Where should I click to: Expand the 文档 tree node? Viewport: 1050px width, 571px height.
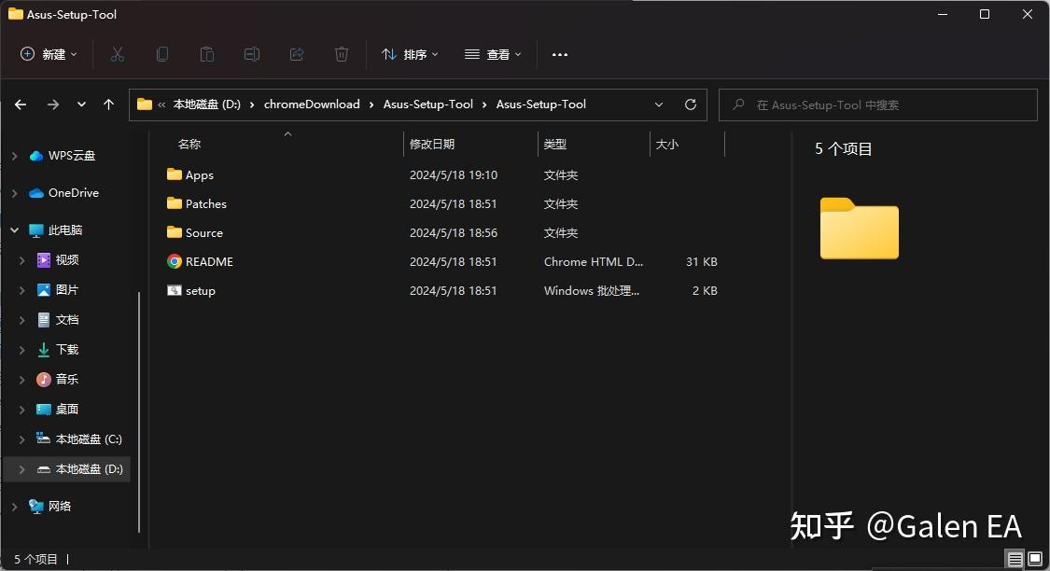pos(22,320)
